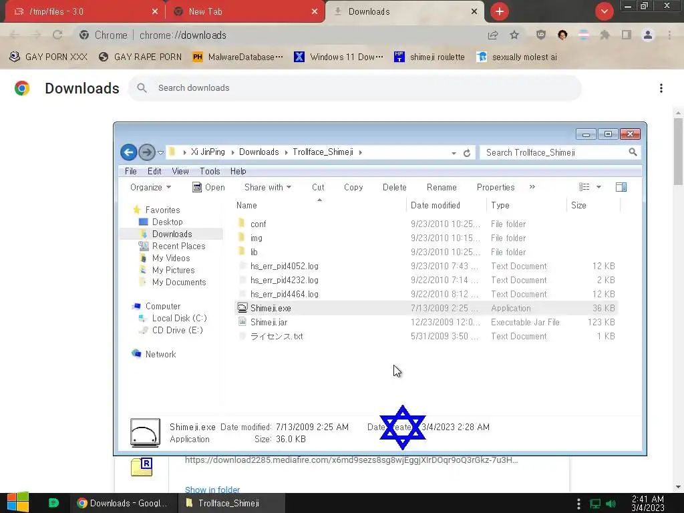Toggle the Explorer preview pane icon
This screenshot has height=513, width=684.
click(x=621, y=187)
